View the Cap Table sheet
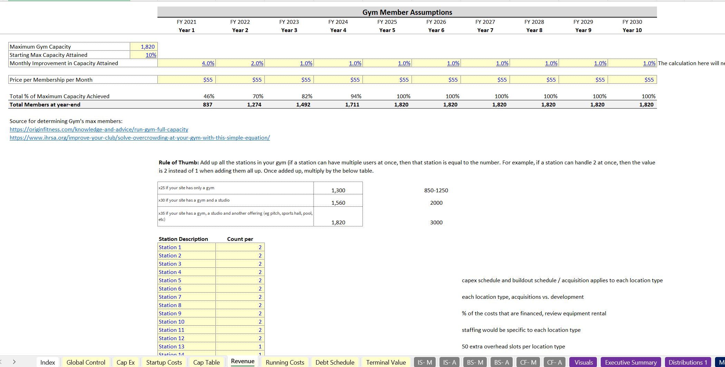 click(206, 362)
